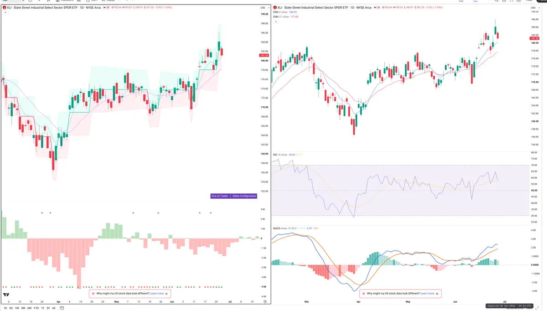Viewport: 547px width, 311px height.
Task: Collapse the legend chevron under left chart title
Action: 5,13
